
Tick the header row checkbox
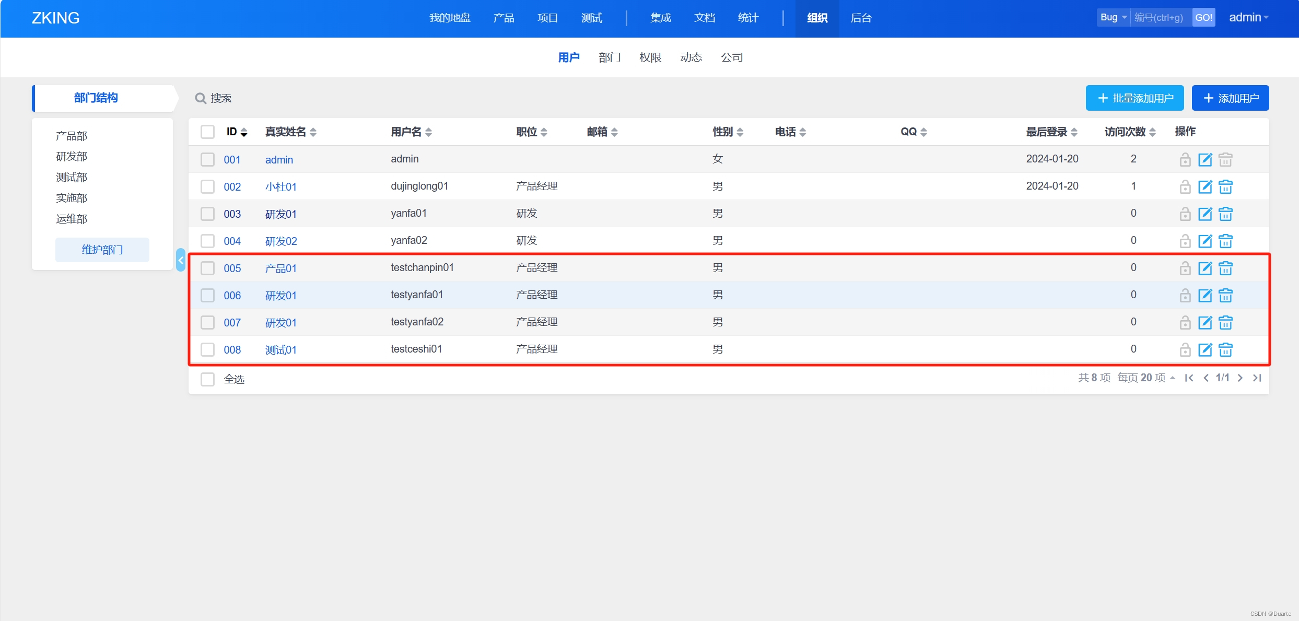click(x=207, y=132)
